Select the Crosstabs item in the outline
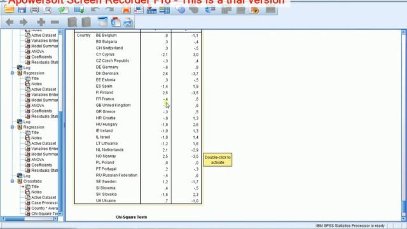Viewport: 407px width, 229px height. (x=32, y=181)
